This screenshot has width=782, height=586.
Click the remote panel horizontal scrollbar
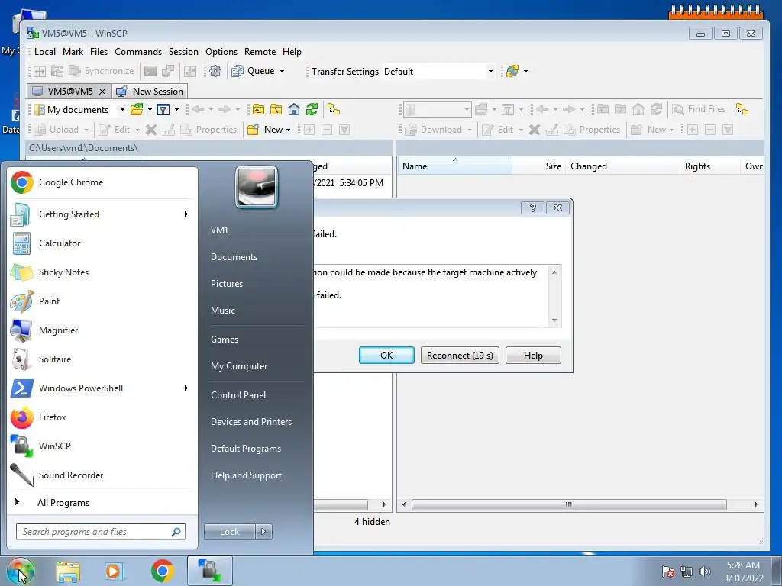pyautogui.click(x=569, y=505)
